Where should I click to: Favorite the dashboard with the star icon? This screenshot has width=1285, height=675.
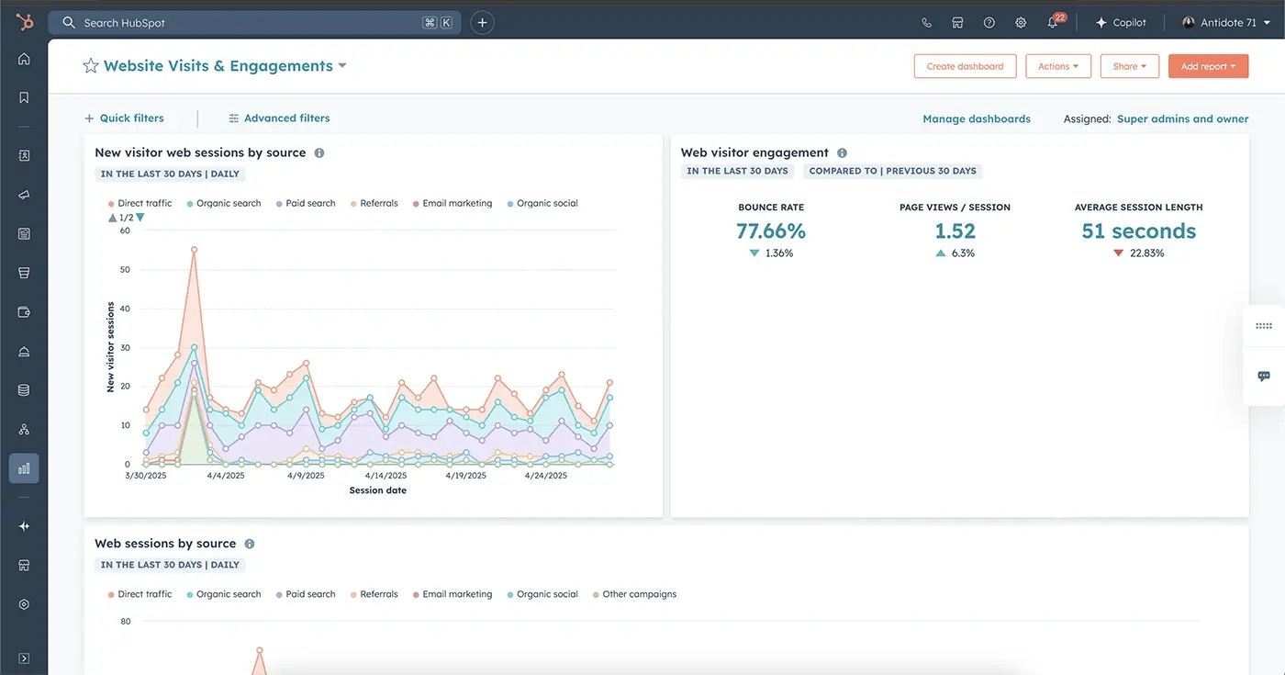(90, 66)
